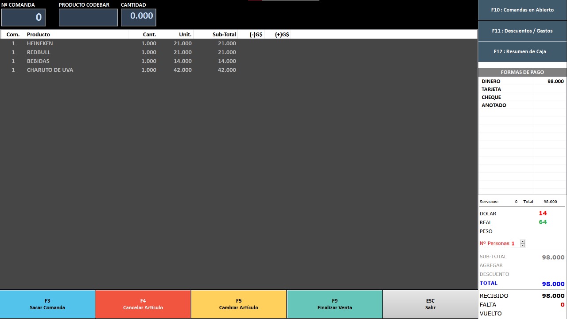567x319 pixels.
Task: Click ESC Salir button
Action: 430,304
